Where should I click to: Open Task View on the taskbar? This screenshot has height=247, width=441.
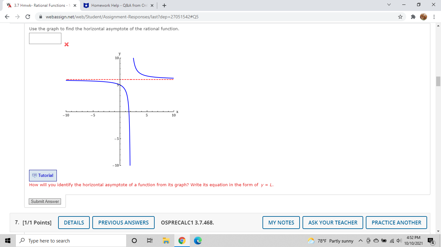[149, 240]
